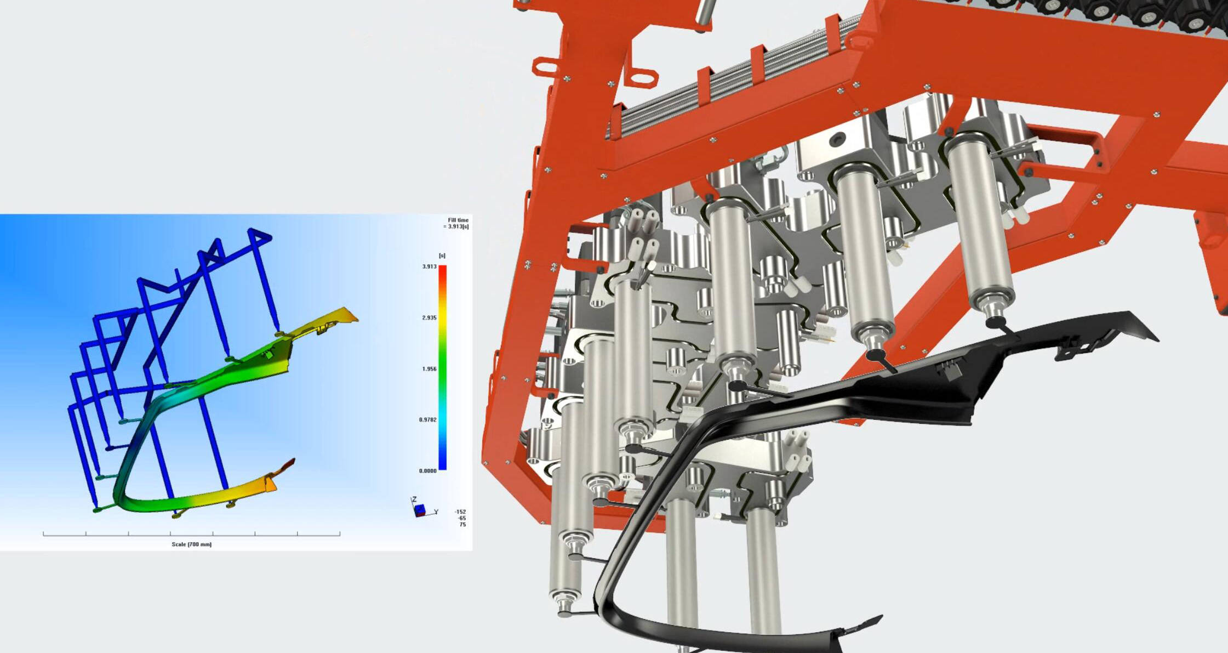1228x653 pixels.
Task: Select the 1.956 legend value
Action: [x=429, y=368]
